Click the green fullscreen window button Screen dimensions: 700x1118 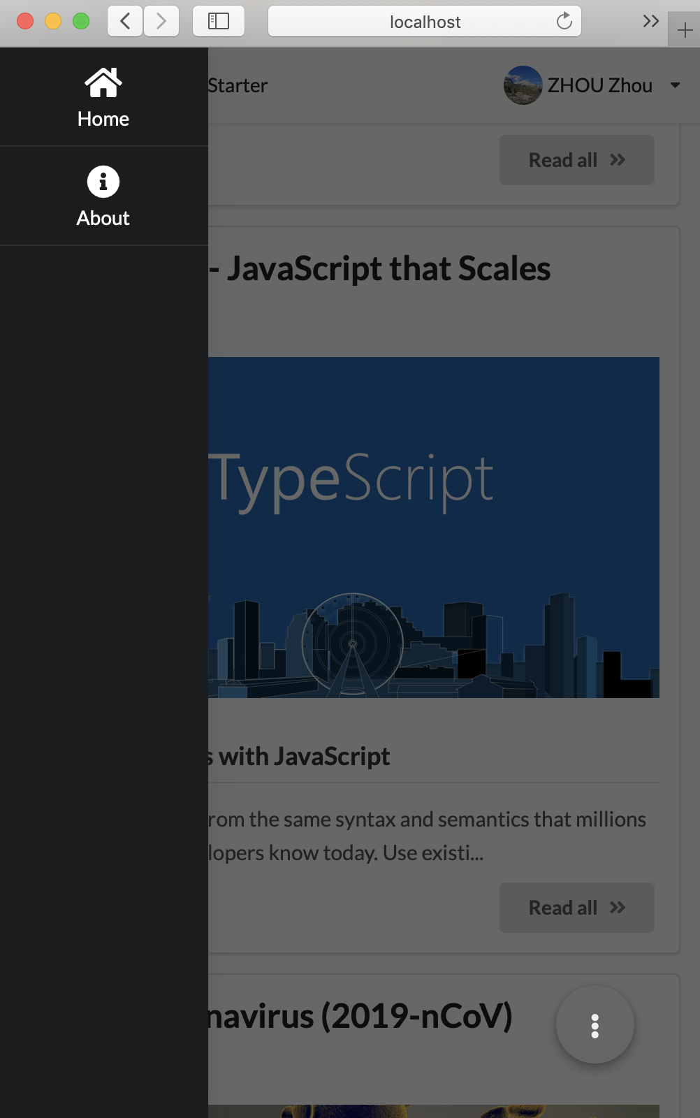[x=81, y=21]
